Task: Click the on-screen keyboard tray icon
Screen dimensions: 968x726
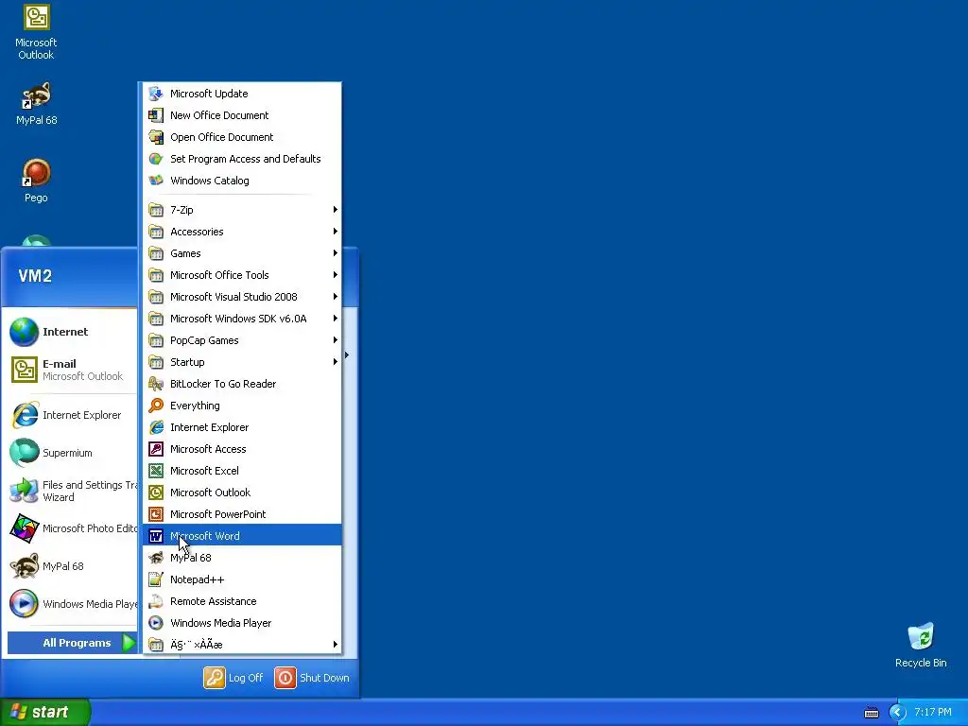Action: click(872, 713)
